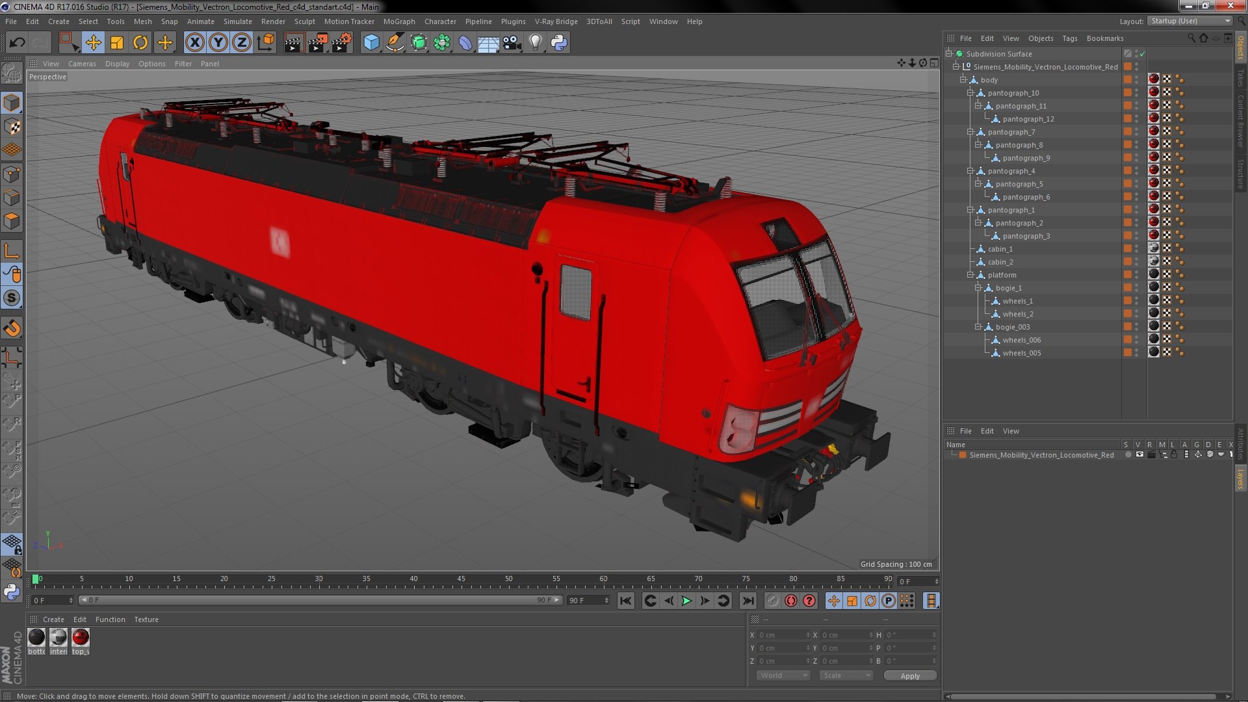Toggle layer visibility eye for Siemens layer

pyautogui.click(x=1139, y=455)
